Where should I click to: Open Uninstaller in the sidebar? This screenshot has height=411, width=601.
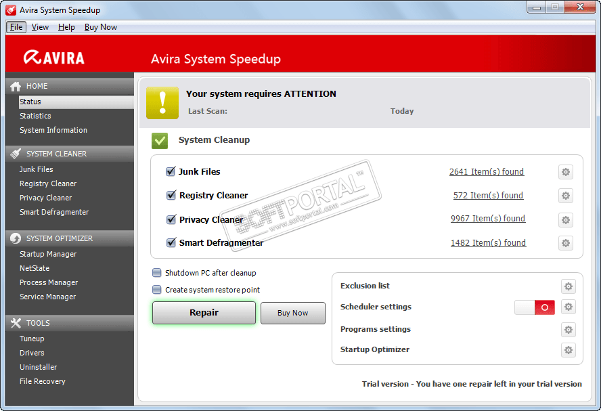[39, 367]
